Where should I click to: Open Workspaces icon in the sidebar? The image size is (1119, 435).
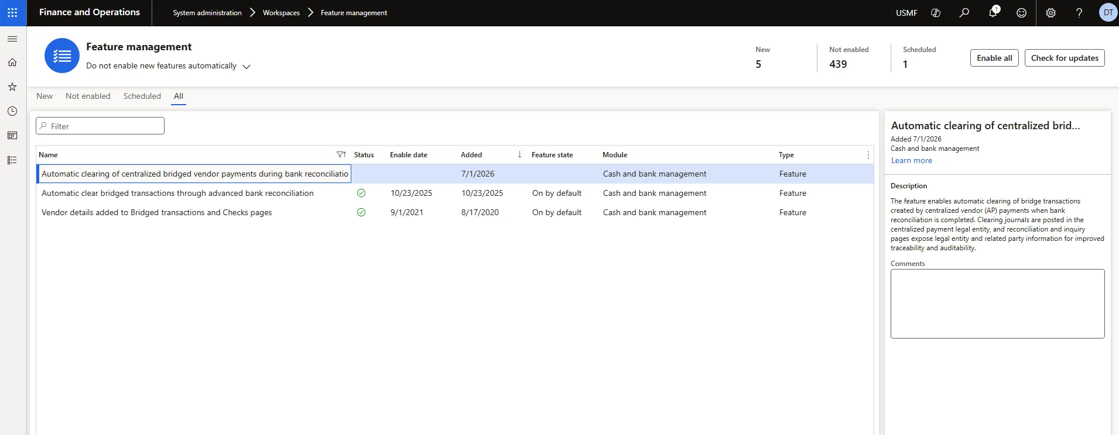click(x=12, y=136)
